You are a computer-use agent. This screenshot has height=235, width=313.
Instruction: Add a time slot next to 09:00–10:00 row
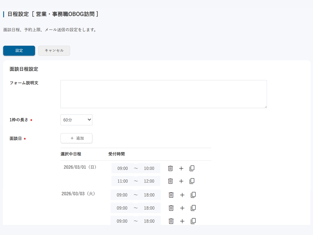coord(182,168)
